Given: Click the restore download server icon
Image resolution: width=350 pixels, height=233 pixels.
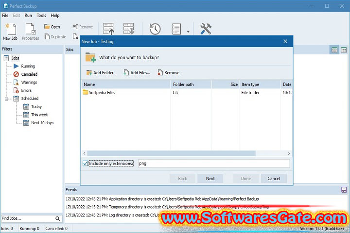Looking at the screenshot, I should [129, 29].
